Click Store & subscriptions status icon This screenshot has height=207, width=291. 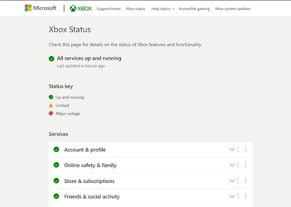click(x=56, y=181)
